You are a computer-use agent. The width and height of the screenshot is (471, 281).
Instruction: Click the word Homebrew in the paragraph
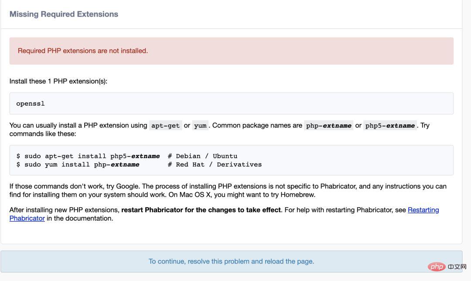click(x=297, y=195)
